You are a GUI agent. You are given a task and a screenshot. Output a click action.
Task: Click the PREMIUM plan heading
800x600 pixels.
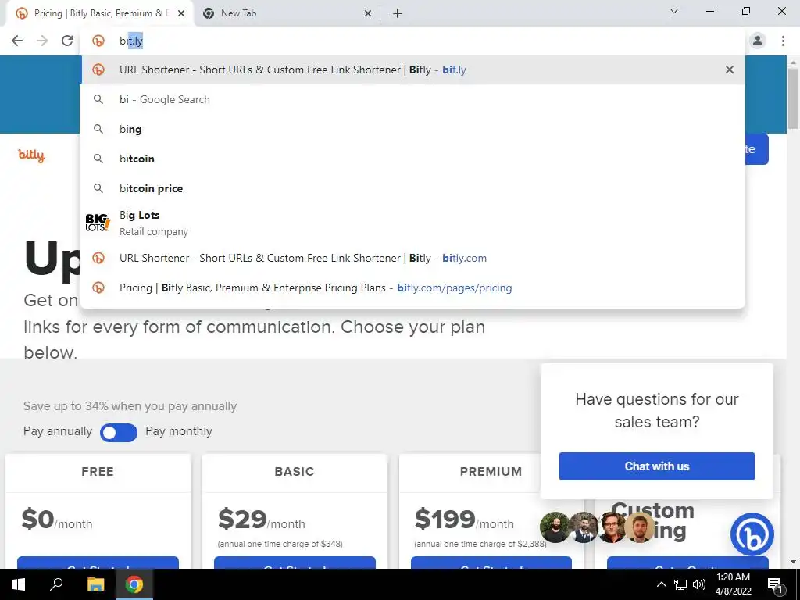click(x=491, y=471)
